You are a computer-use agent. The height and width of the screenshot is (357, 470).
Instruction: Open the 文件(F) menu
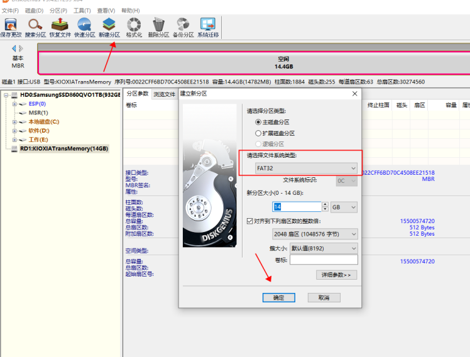pos(10,11)
